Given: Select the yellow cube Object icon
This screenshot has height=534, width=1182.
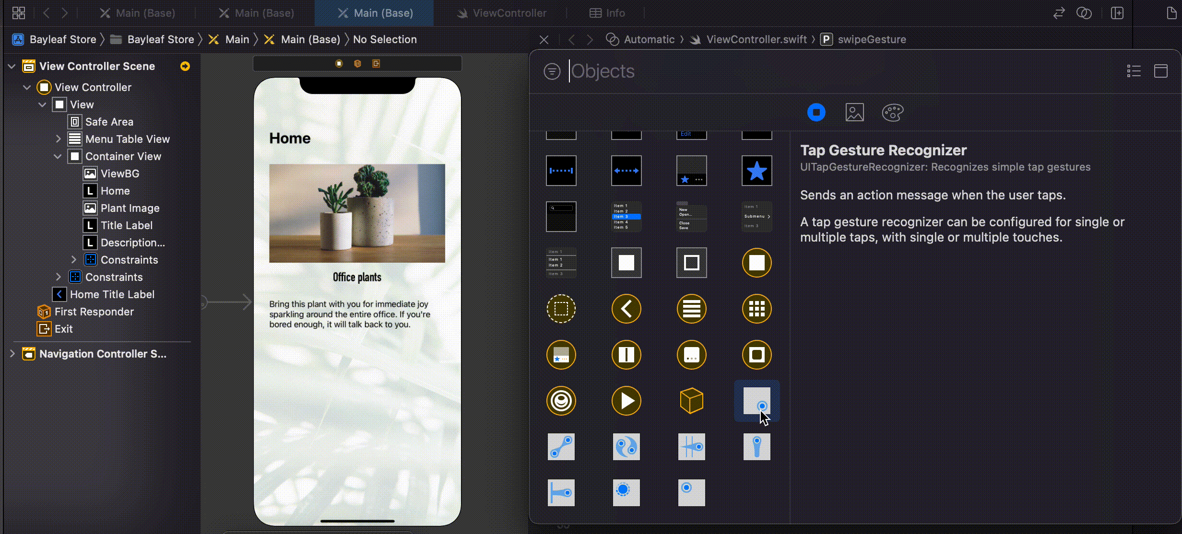Looking at the screenshot, I should click(691, 401).
